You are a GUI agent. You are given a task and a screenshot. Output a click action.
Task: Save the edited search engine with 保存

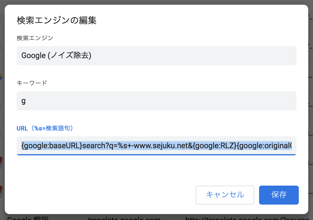pyautogui.click(x=279, y=195)
